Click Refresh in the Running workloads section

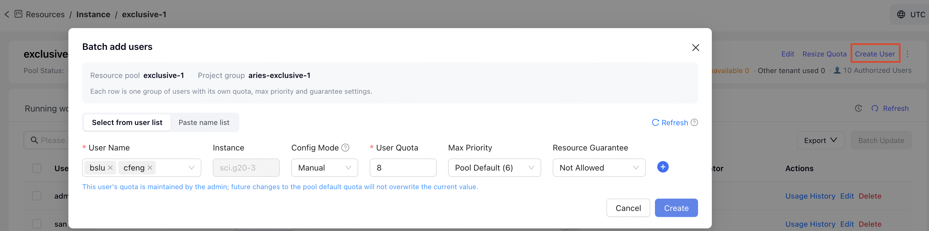point(890,108)
